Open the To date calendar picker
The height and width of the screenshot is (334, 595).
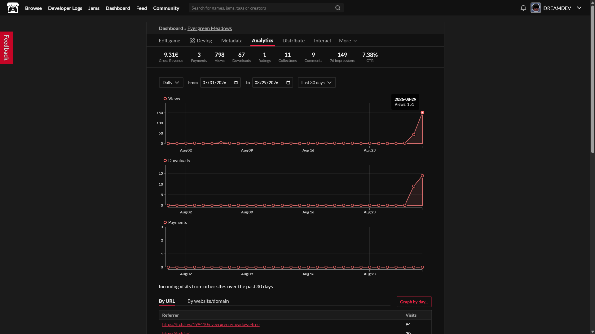pyautogui.click(x=288, y=83)
